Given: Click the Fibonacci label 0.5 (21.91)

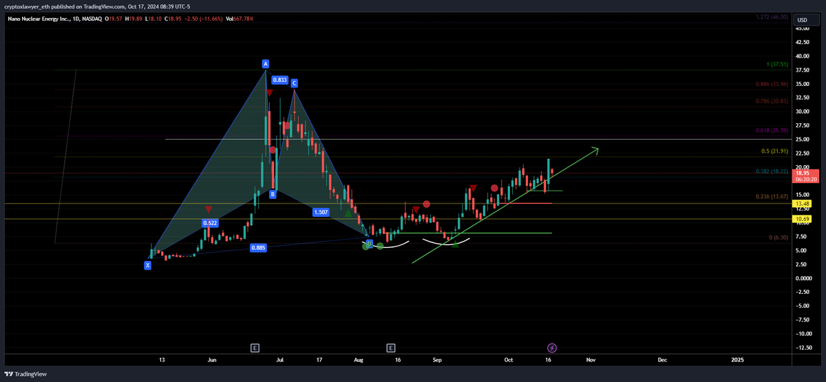Looking at the screenshot, I should [774, 151].
